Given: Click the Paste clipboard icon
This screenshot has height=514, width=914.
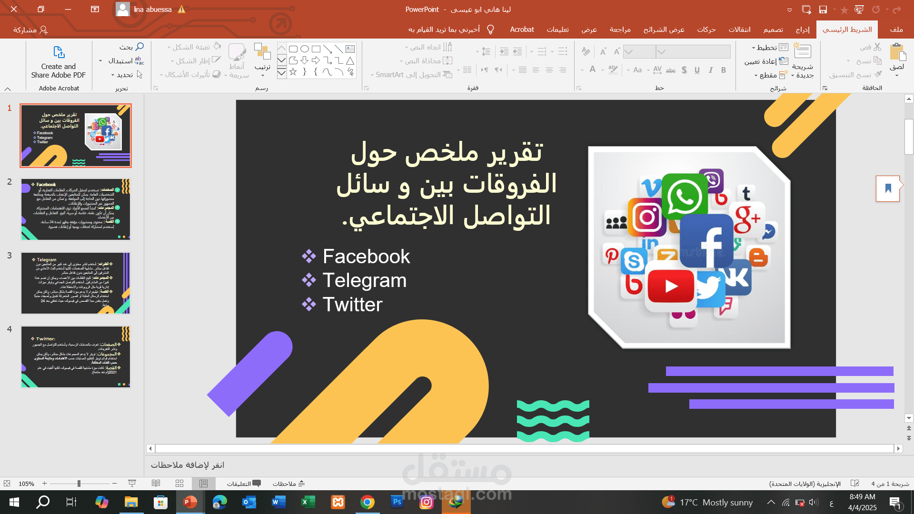Looking at the screenshot, I should coord(897,51).
